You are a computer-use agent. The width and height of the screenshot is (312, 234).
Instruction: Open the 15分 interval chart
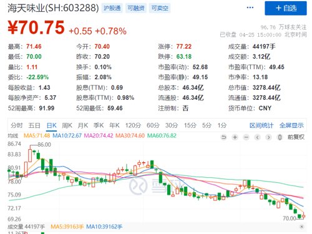pyautogui.click(x=190, y=125)
